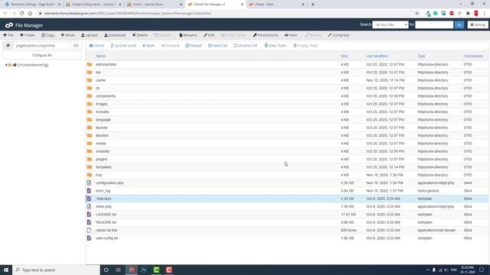The image size is (490, 275).
Task: Select the images folder
Action: (x=287, y=104)
